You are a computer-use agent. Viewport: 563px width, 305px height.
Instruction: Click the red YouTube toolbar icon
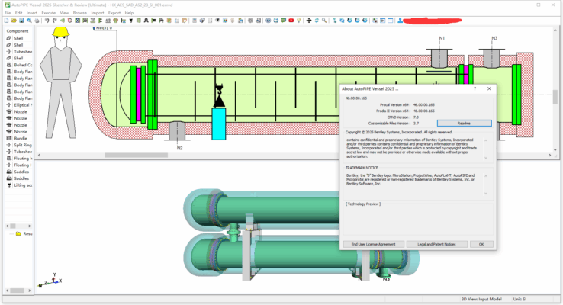(x=291, y=21)
